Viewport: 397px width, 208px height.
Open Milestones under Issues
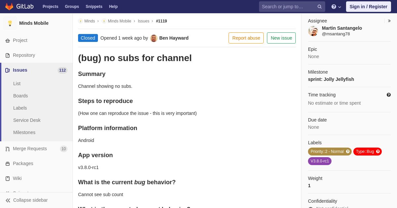click(24, 132)
